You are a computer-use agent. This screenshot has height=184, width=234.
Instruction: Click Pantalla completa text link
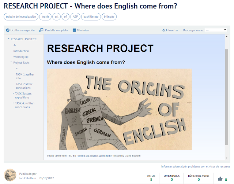[56, 30]
